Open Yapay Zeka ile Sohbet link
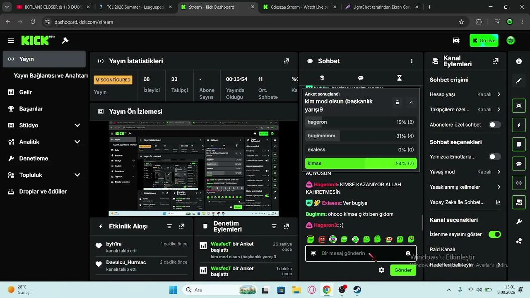The height and width of the screenshot is (298, 530). [465, 202]
